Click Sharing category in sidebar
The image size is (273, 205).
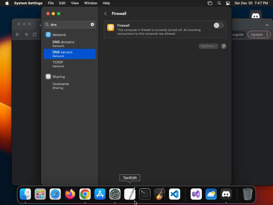58,77
